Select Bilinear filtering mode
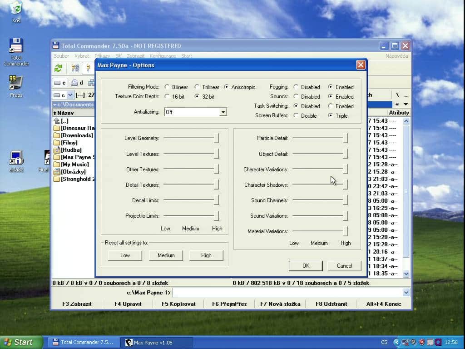Image resolution: width=465 pixels, height=349 pixels. (x=167, y=87)
